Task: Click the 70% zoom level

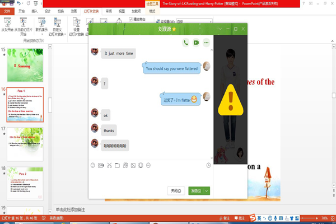Action: click(324, 218)
